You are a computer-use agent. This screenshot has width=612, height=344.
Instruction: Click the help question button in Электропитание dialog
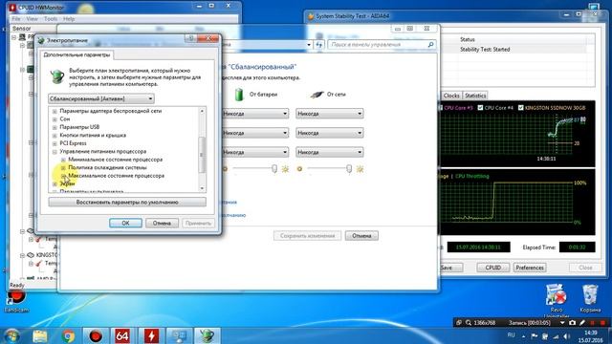tap(191, 38)
